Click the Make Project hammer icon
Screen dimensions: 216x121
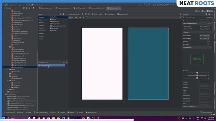[x=140, y=5]
